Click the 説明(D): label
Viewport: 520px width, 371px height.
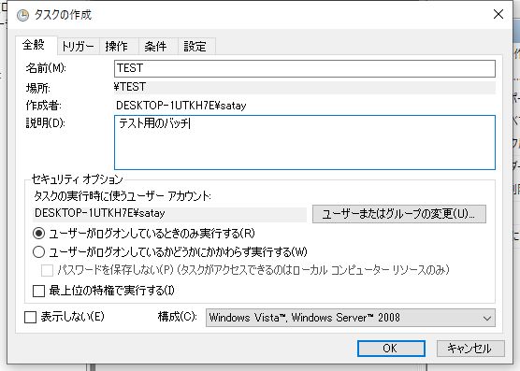coord(46,123)
